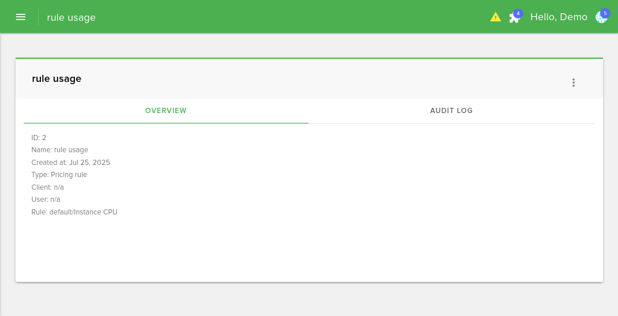Image resolution: width=618 pixels, height=316 pixels.
Task: Click the badge showing number 4
Action: pos(518,13)
